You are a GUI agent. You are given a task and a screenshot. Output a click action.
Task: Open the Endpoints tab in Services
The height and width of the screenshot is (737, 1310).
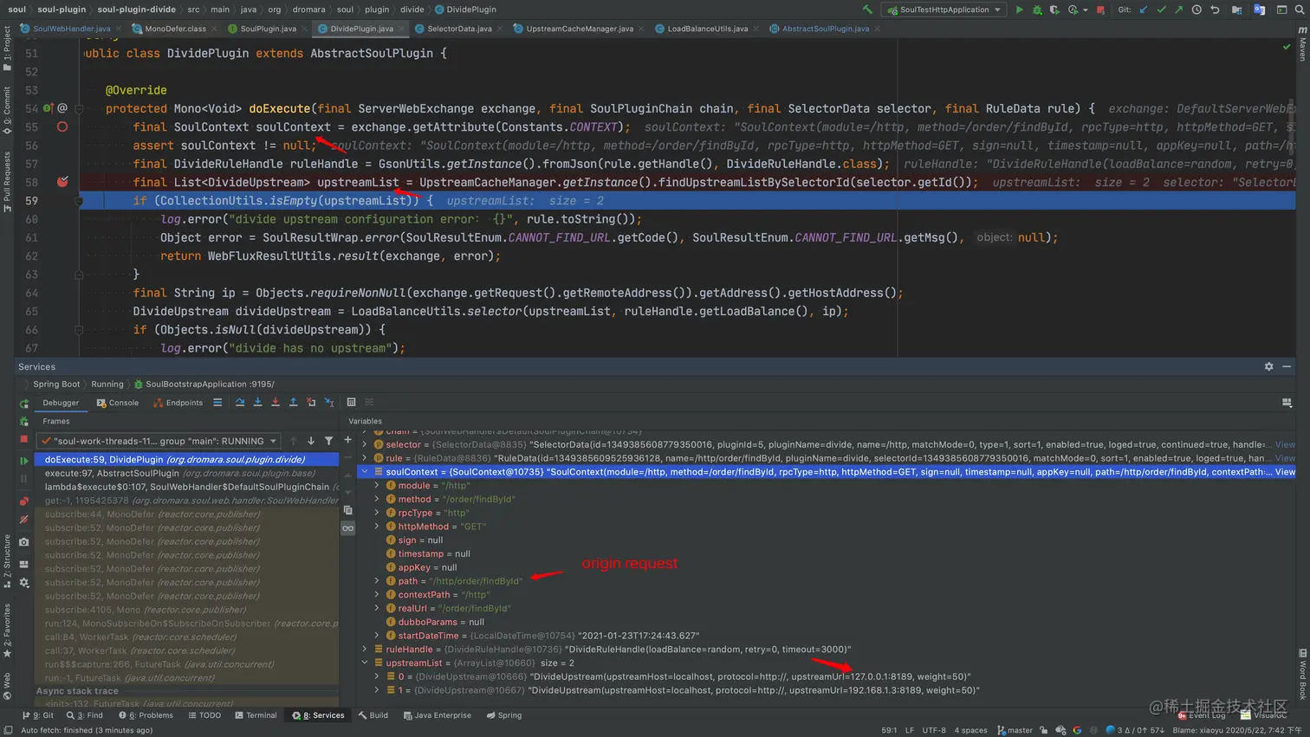coord(178,403)
